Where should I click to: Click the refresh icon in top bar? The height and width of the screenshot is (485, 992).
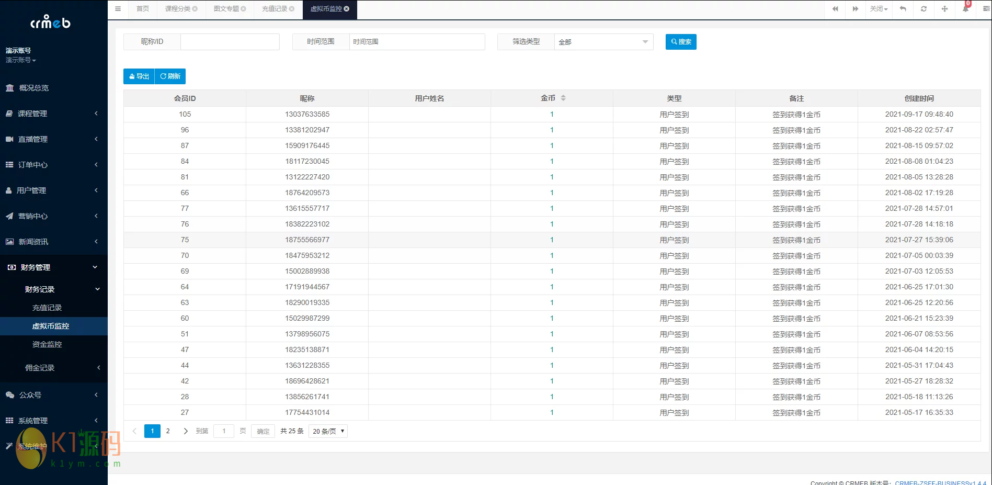[x=924, y=9]
